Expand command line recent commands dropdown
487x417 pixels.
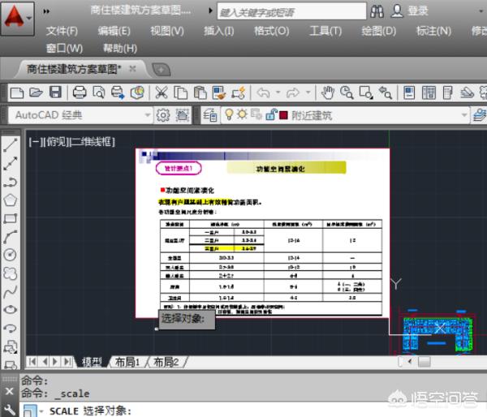pos(41,411)
